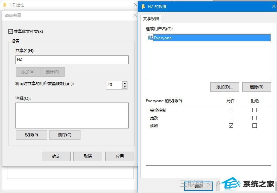The image size is (277, 193).
Task: Click 添加(D)... to add a user
Action: click(x=225, y=87)
